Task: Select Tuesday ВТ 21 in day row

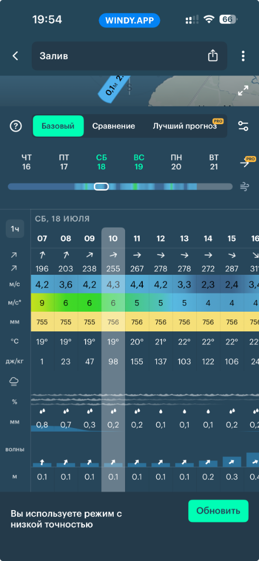Action: coord(214,162)
